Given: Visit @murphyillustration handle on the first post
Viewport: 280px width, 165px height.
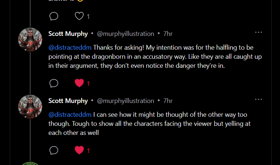Looking at the screenshot, I should click(125, 34).
